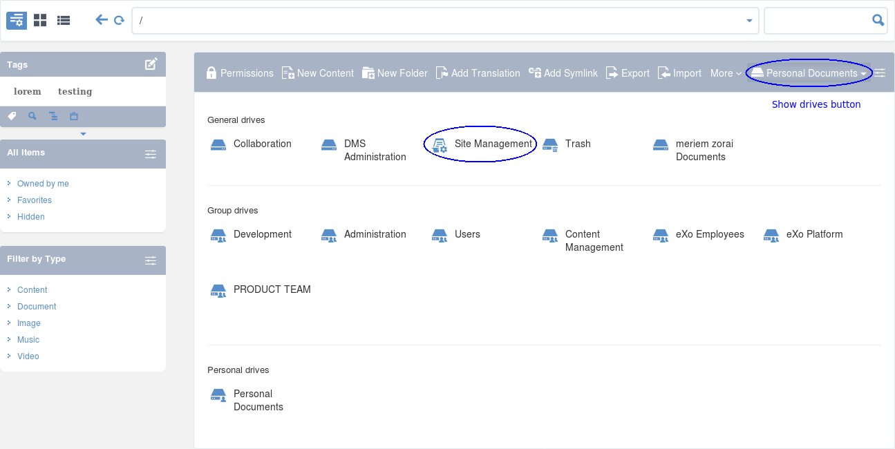The height and width of the screenshot is (449, 895).
Task: Edit tags using the pencil icon
Action: 151,64
